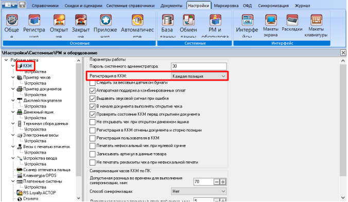Select the RS.Loyalty.АСТОР node

[x=40, y=193]
